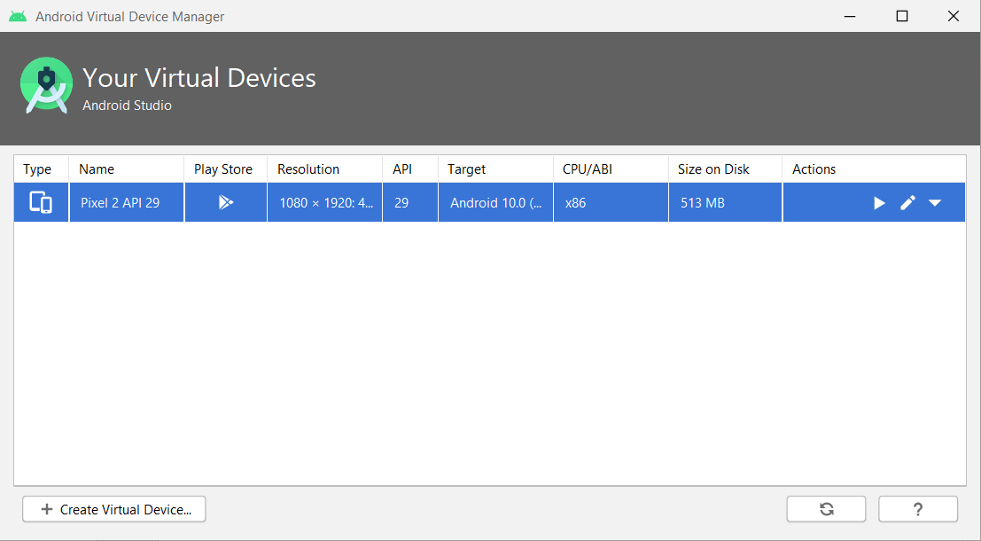Click the phone/tablet device type icon
Screen dimensions: 981x541
(x=41, y=202)
